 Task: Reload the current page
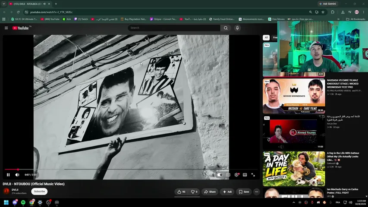tap(18, 12)
